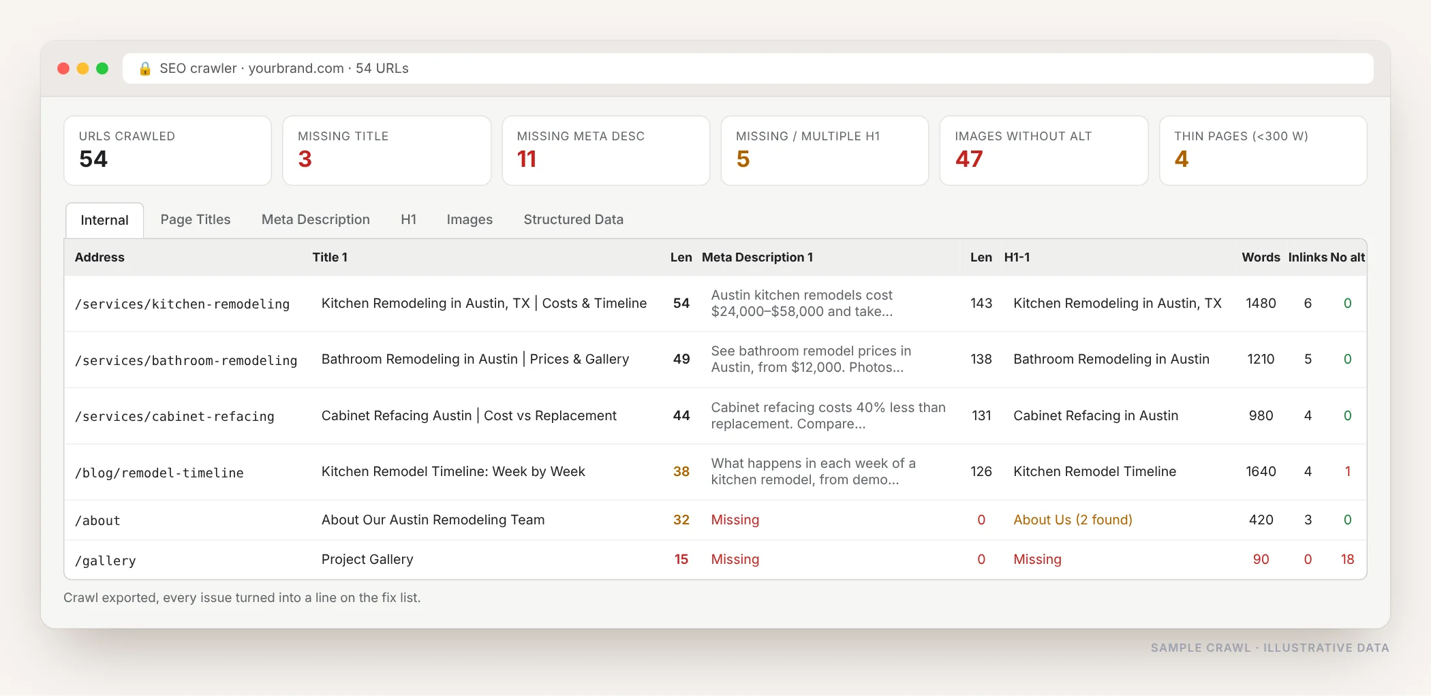Switch to the Page Titles tab
This screenshot has width=1431, height=696.
196,219
